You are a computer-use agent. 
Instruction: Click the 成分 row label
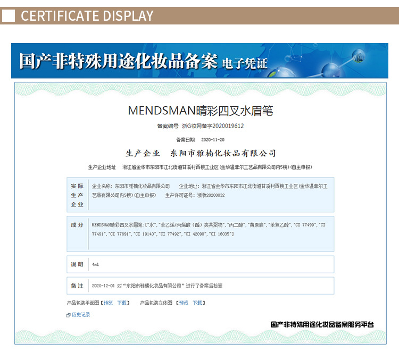click(x=77, y=225)
